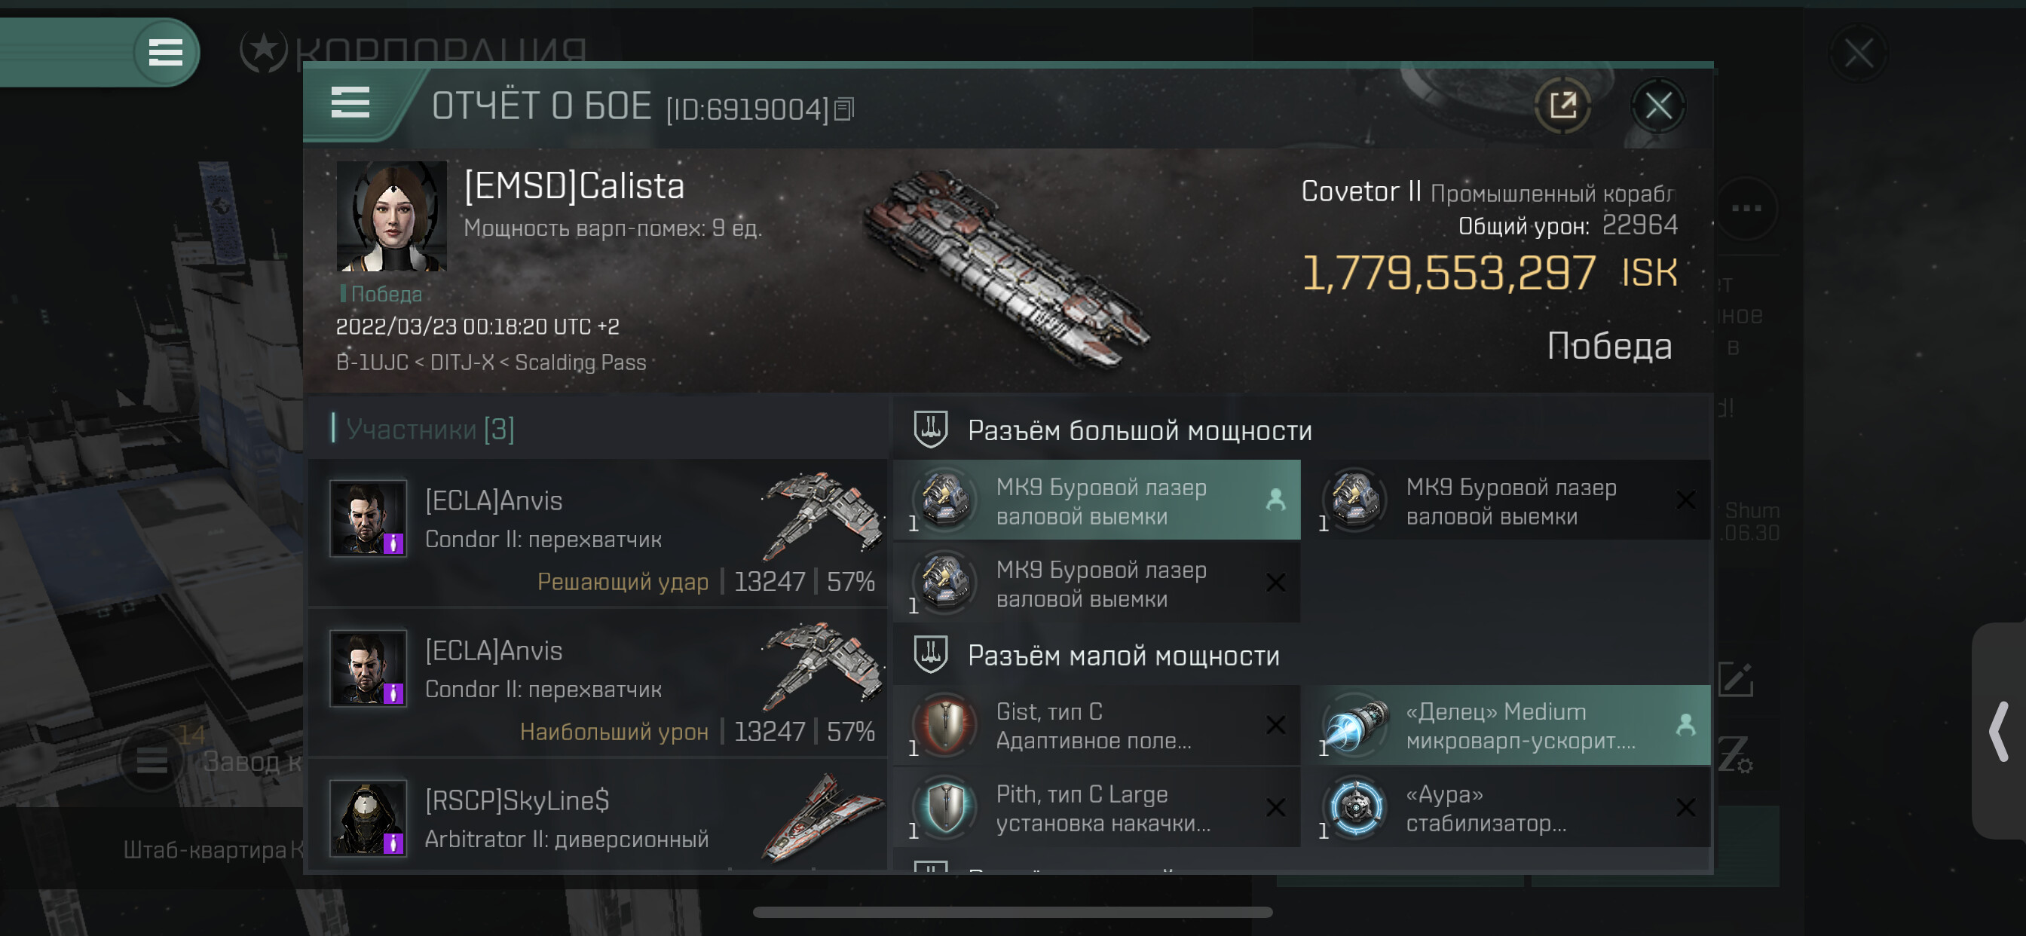
Task: Select the highlighted MK9 strip miner module
Action: click(1097, 500)
